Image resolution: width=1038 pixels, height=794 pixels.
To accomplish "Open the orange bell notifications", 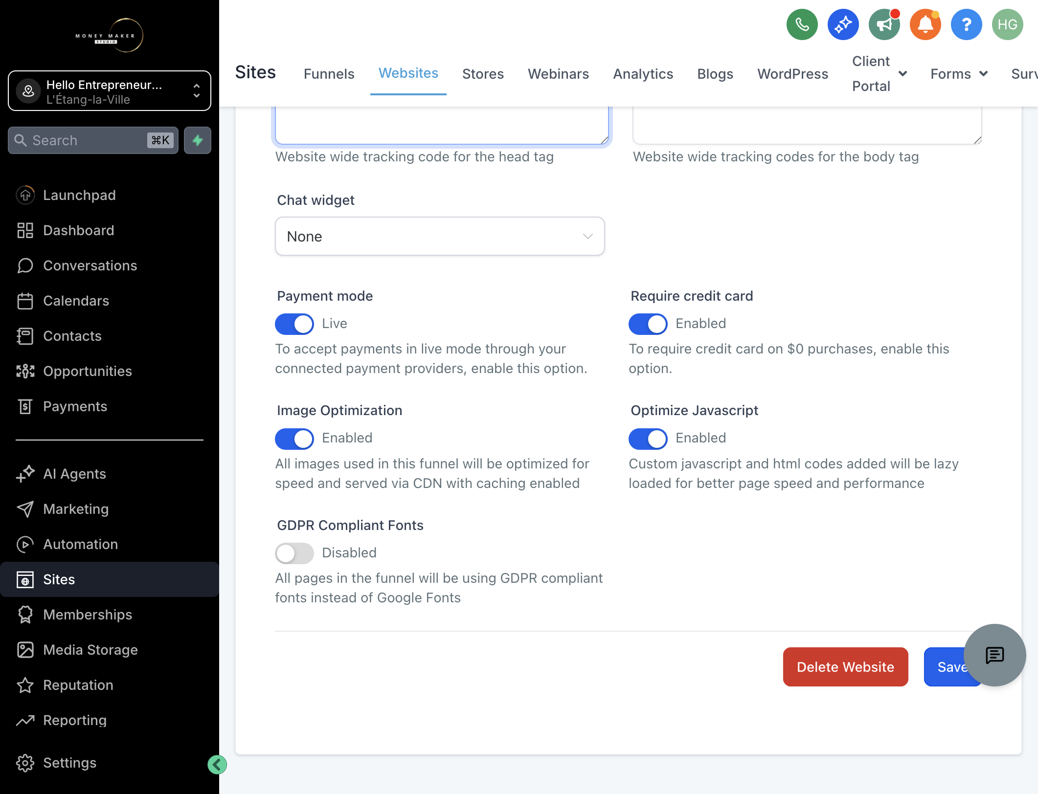I will (x=925, y=24).
